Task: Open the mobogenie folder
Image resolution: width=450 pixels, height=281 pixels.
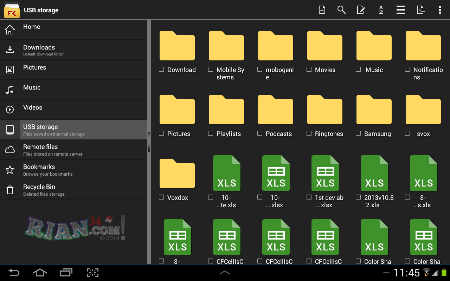Action: pyautogui.click(x=276, y=46)
